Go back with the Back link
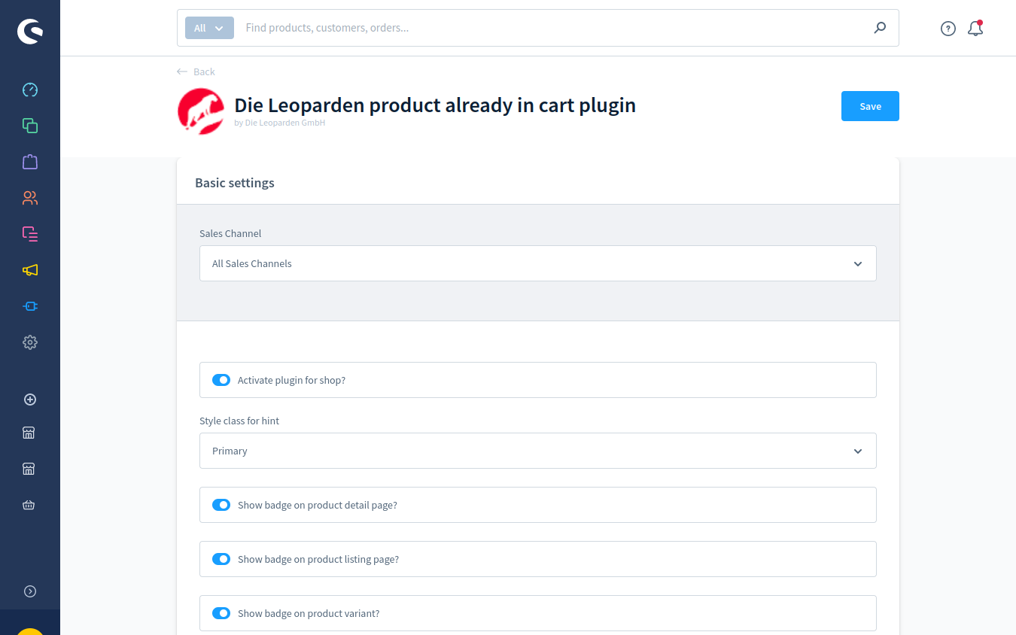Viewport: 1016px width, 635px height. (196, 71)
